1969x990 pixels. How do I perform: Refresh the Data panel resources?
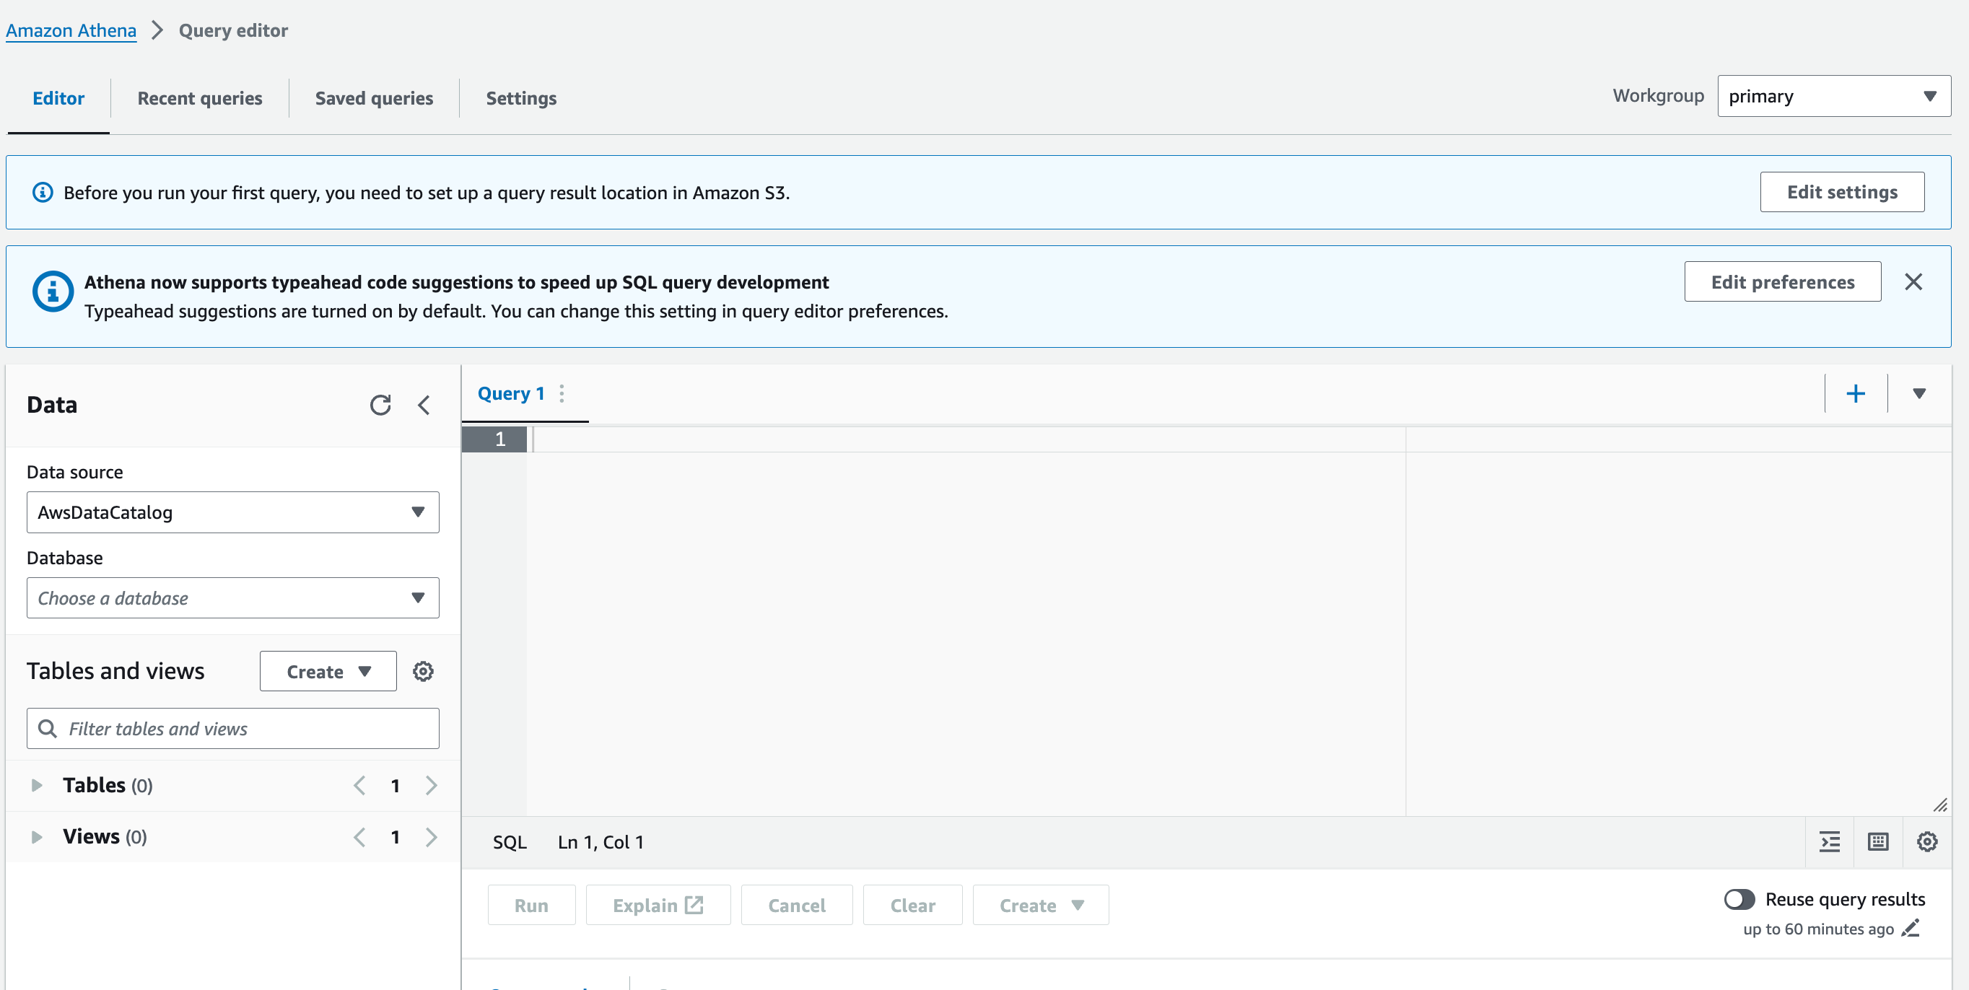click(381, 405)
